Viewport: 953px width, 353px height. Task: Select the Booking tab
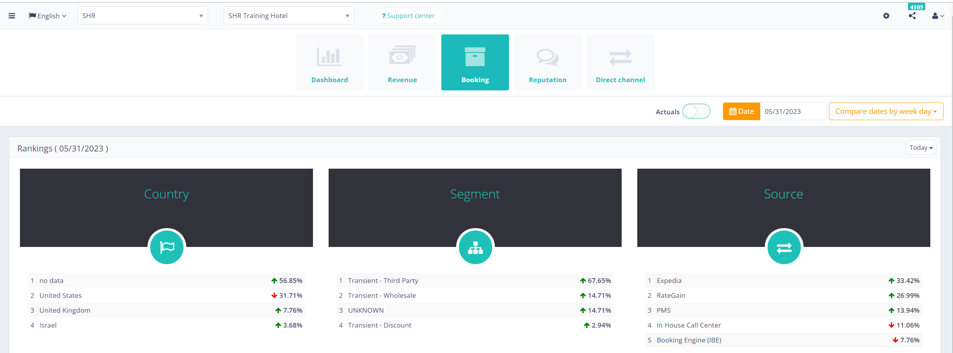[475, 62]
